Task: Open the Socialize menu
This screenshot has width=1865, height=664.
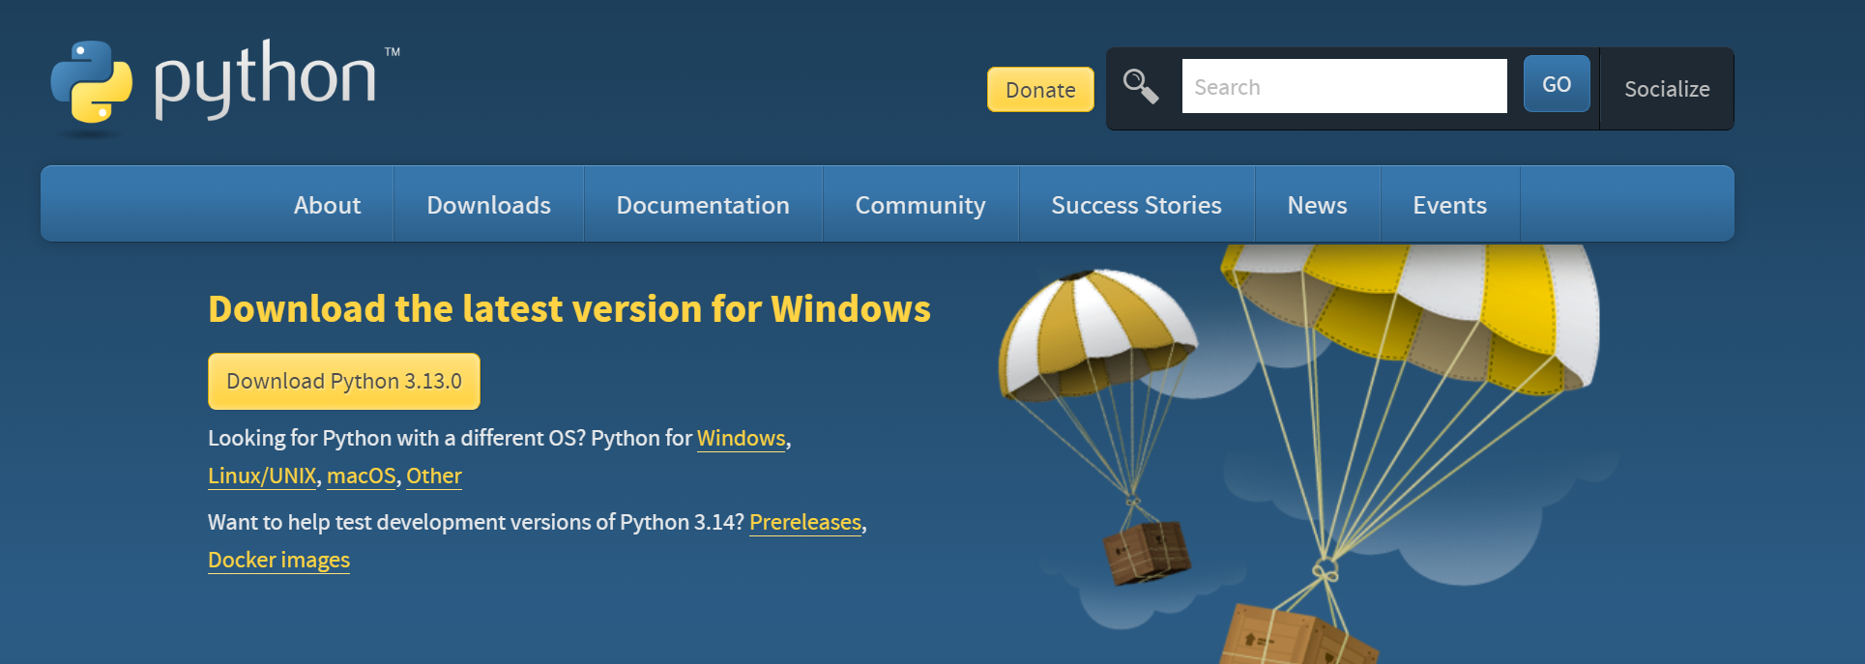Action: [x=1667, y=89]
